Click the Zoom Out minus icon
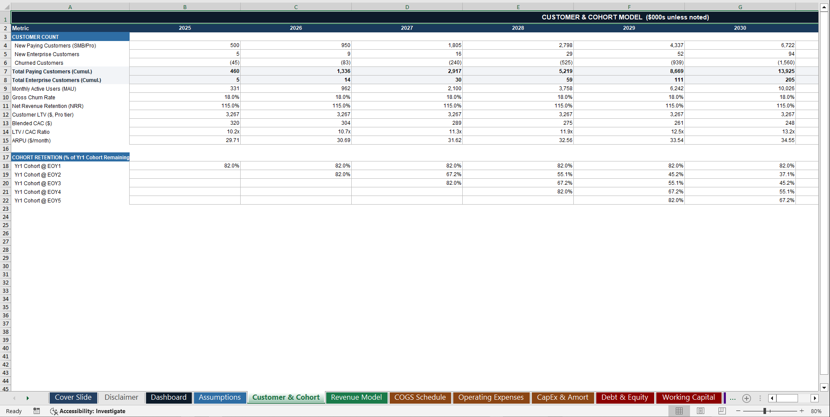This screenshot has width=830, height=417. (739, 411)
